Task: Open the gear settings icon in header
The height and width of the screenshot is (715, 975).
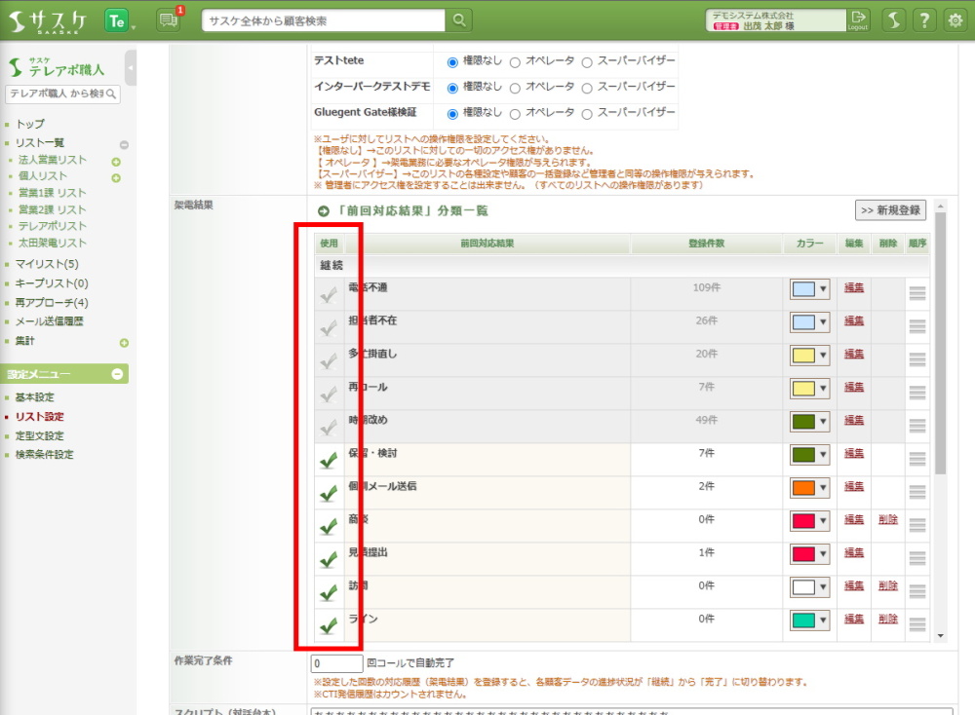Action: click(955, 20)
